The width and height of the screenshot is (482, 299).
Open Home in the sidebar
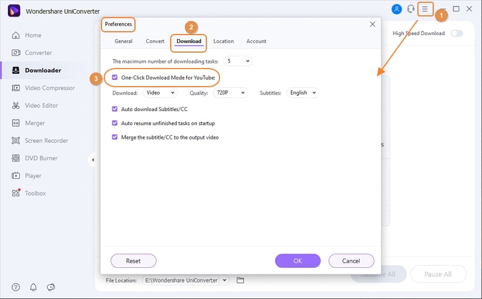[33, 35]
